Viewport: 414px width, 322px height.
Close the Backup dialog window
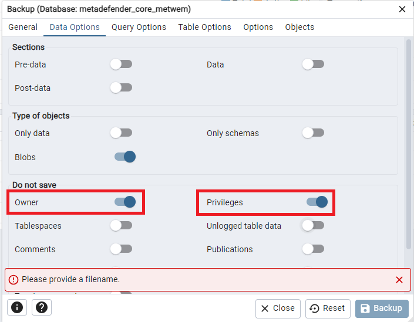pos(402,9)
